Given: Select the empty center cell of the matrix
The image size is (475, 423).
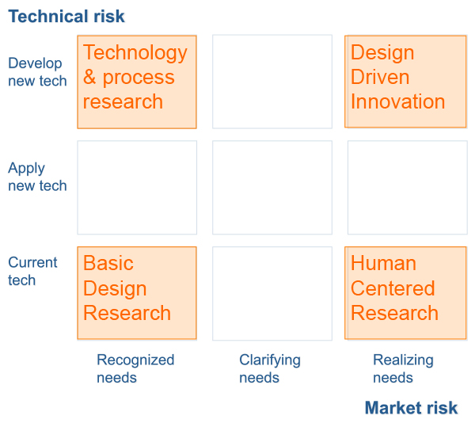Looking at the screenshot, I should [272, 188].
